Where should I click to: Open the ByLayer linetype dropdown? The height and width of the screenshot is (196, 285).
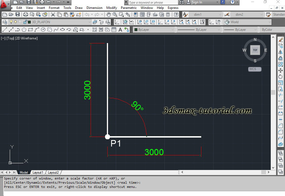pyautogui.click(x=219, y=30)
